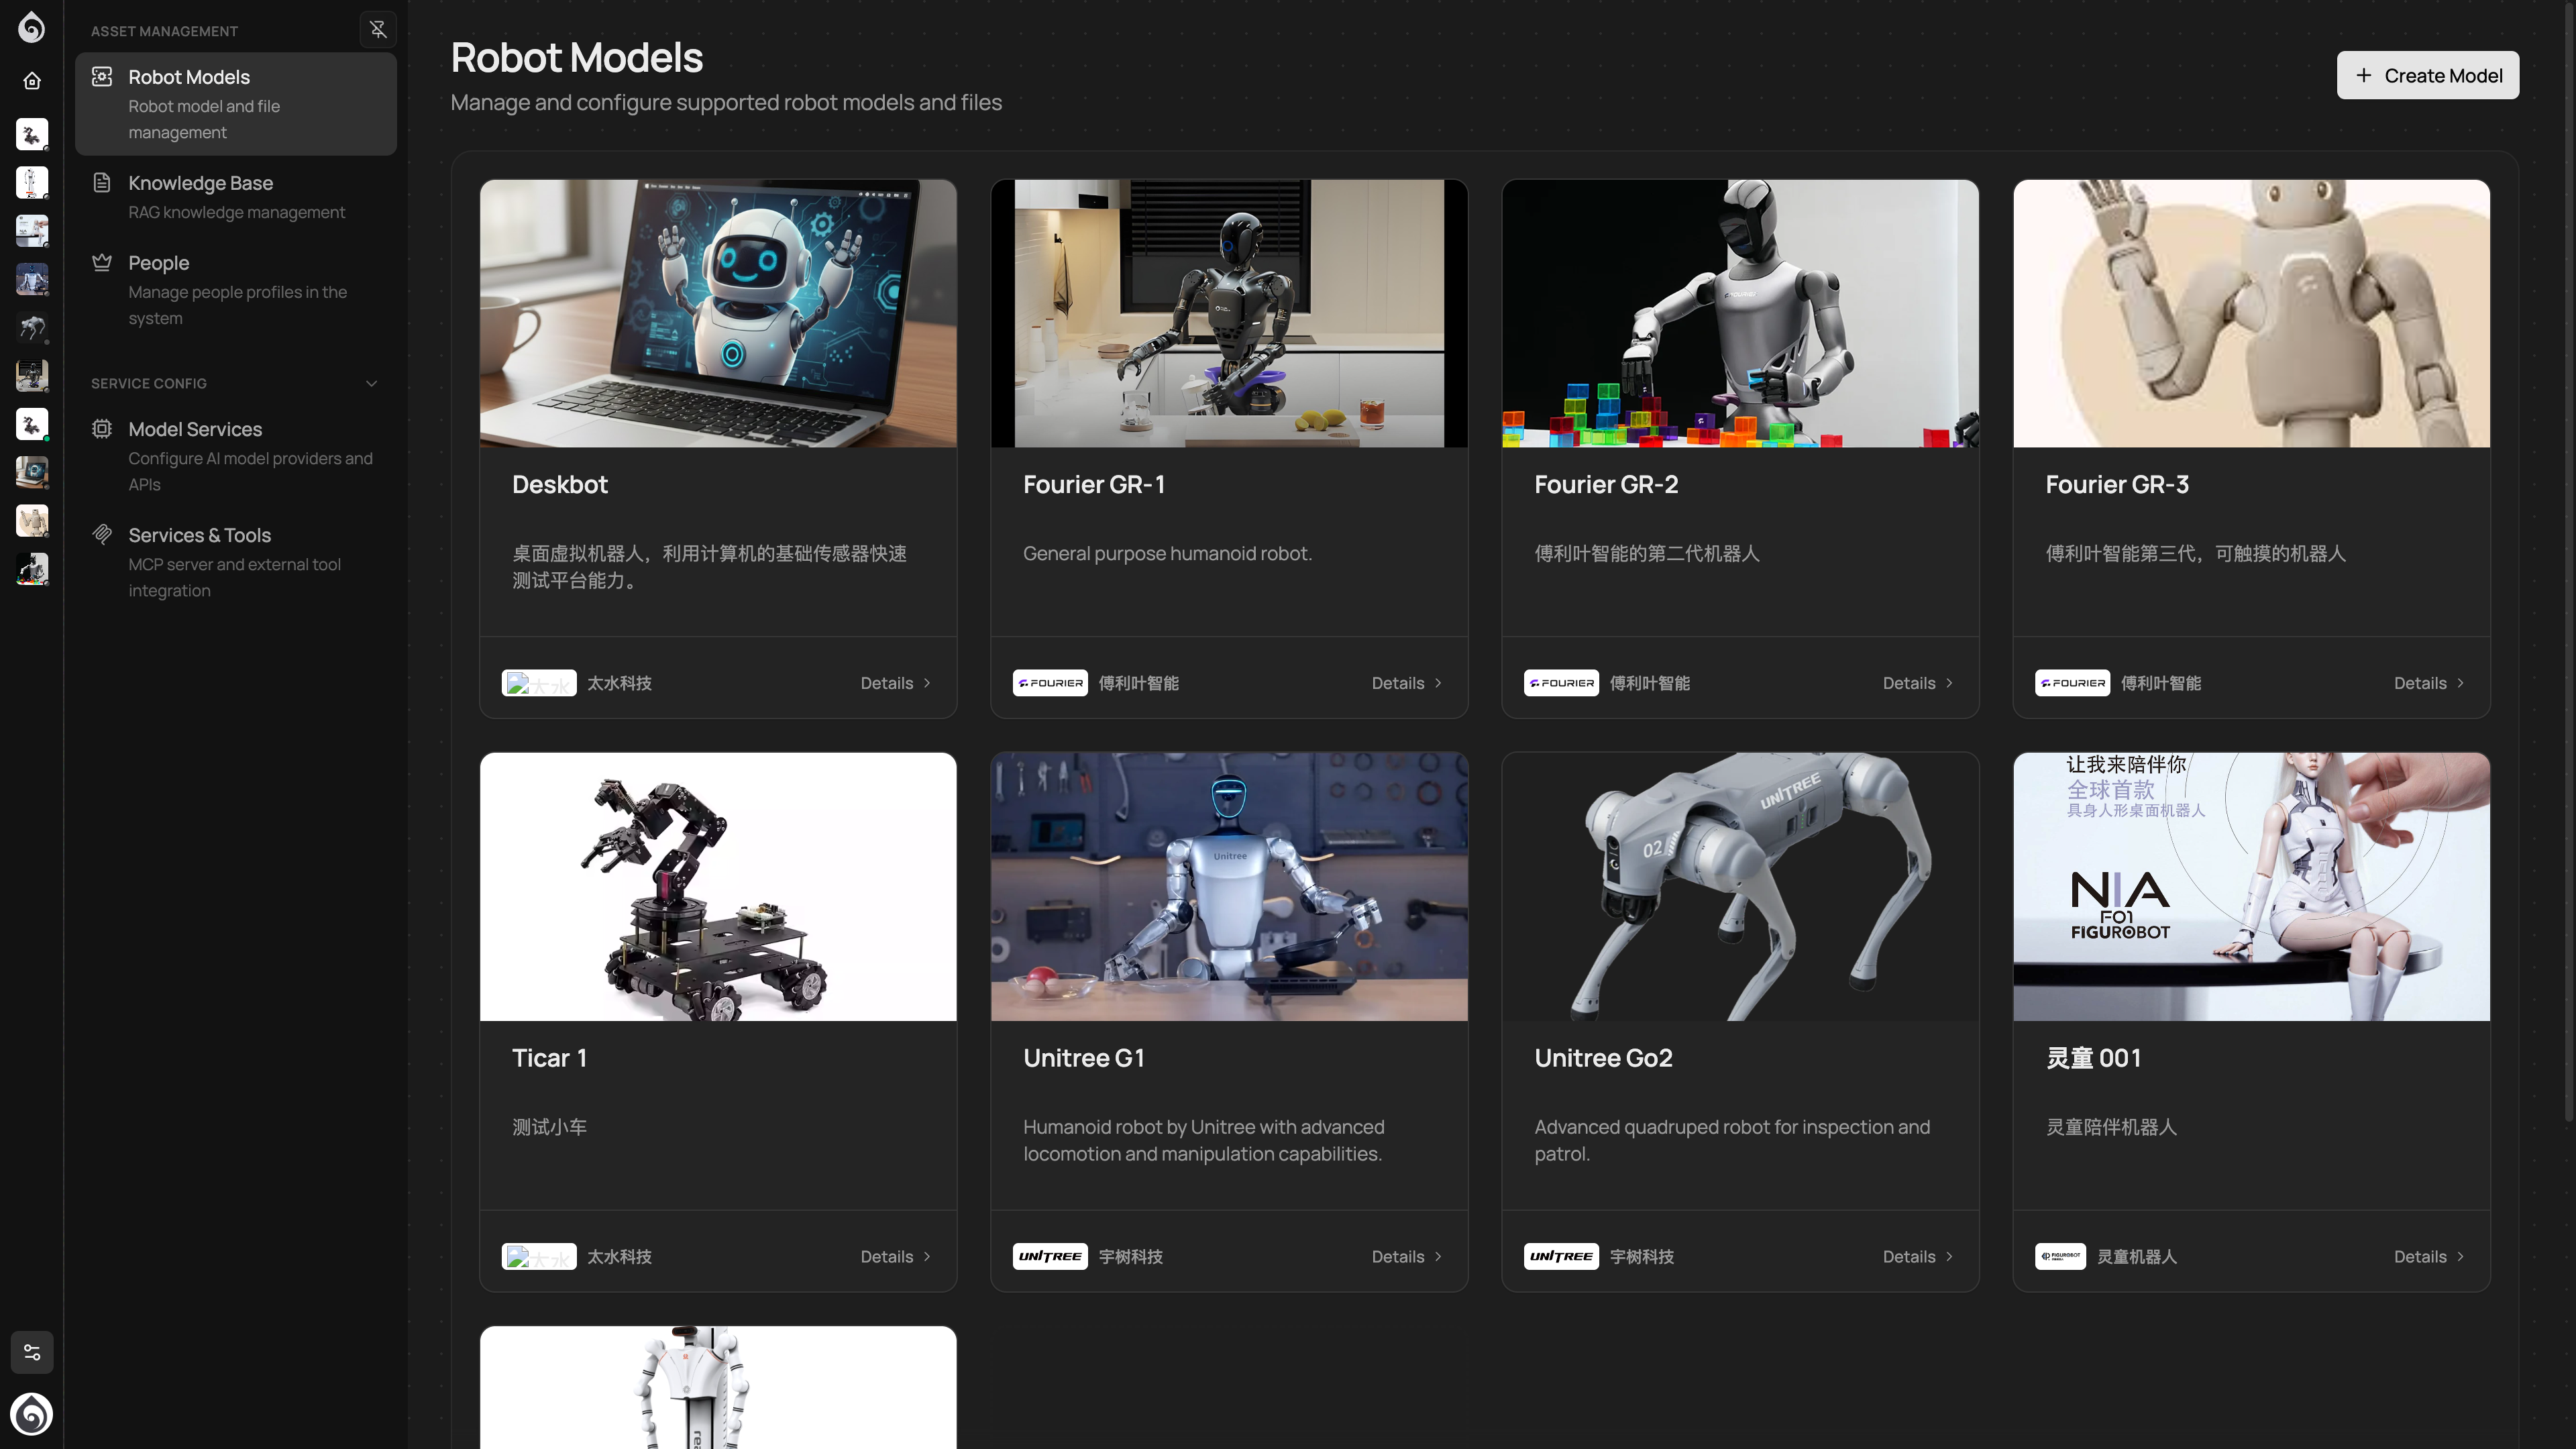Click the spiral avatar icon at bottom-left
Image resolution: width=2576 pixels, height=1449 pixels.
pyautogui.click(x=32, y=1414)
